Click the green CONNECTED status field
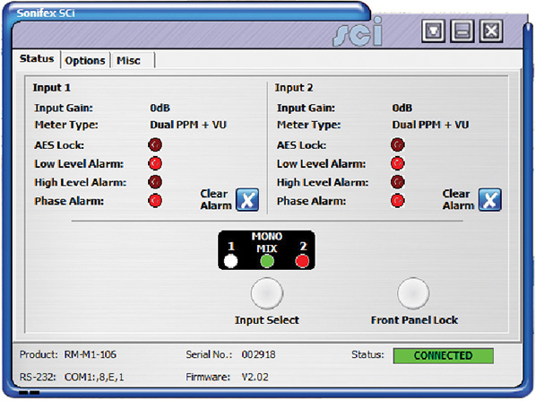 pyautogui.click(x=444, y=355)
